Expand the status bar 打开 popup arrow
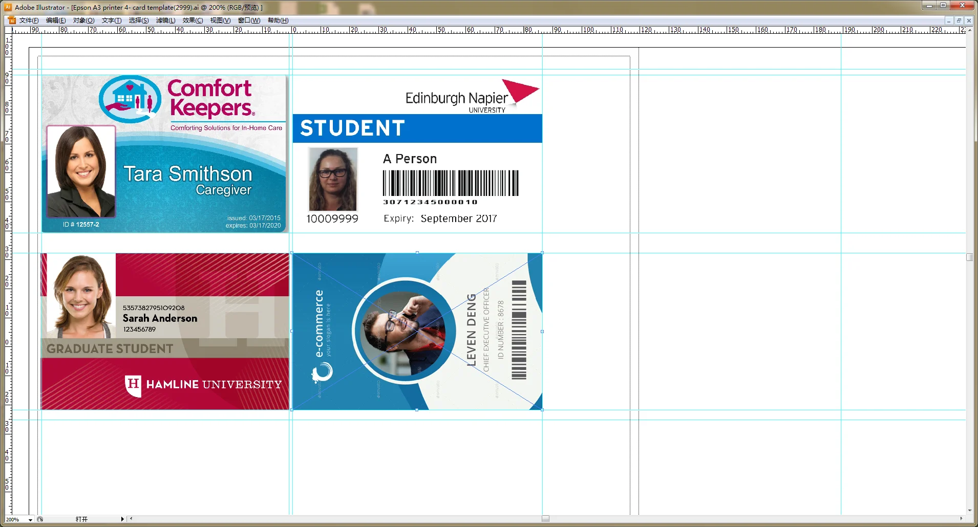978x527 pixels. (x=122, y=519)
